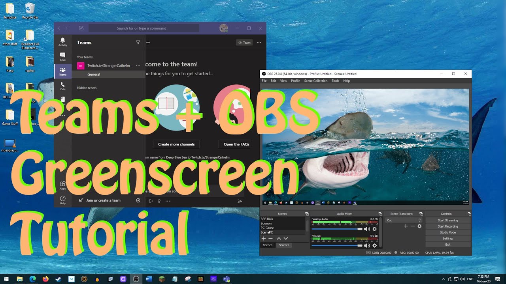Click Create more channels in Teams
506x284 pixels.
tap(176, 144)
